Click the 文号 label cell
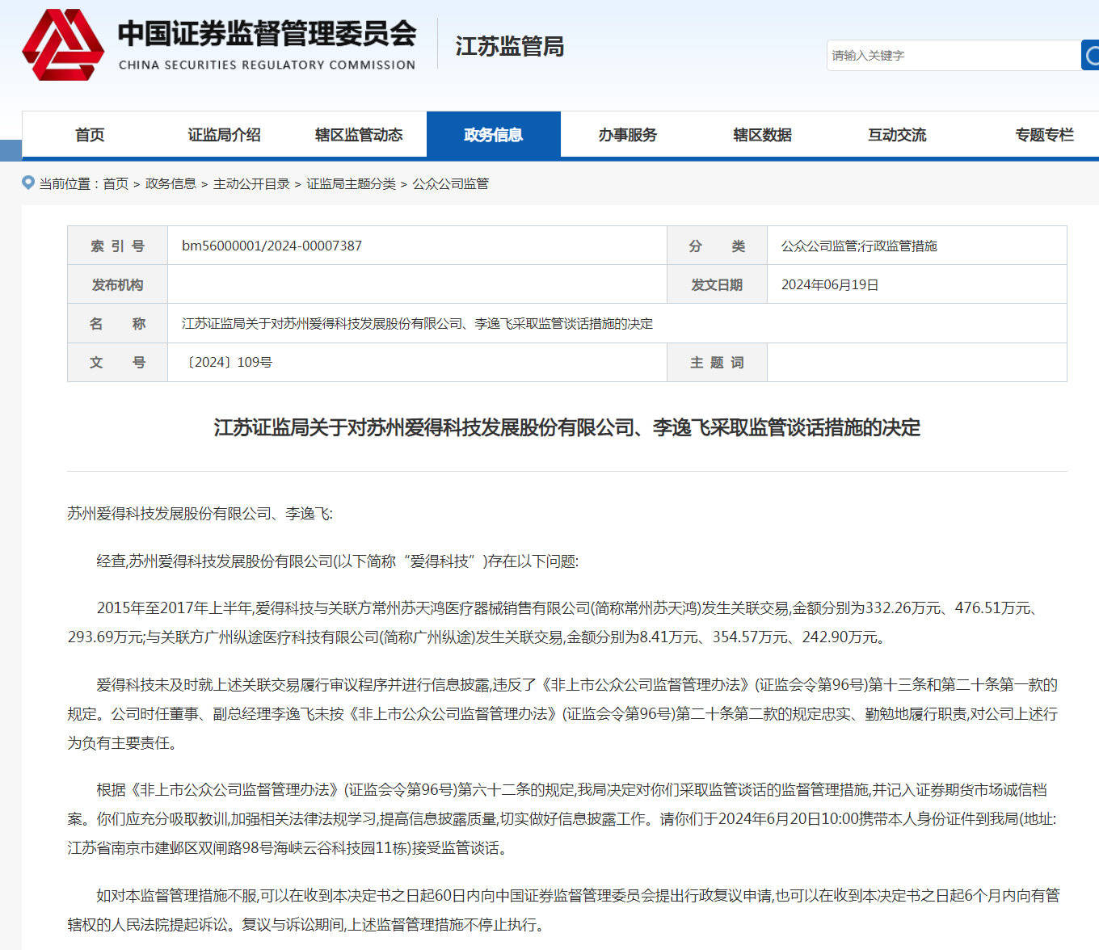The width and height of the screenshot is (1099, 950). (118, 363)
